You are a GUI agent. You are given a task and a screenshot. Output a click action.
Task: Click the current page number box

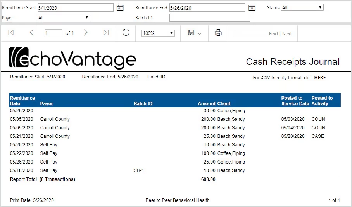coord(53,33)
